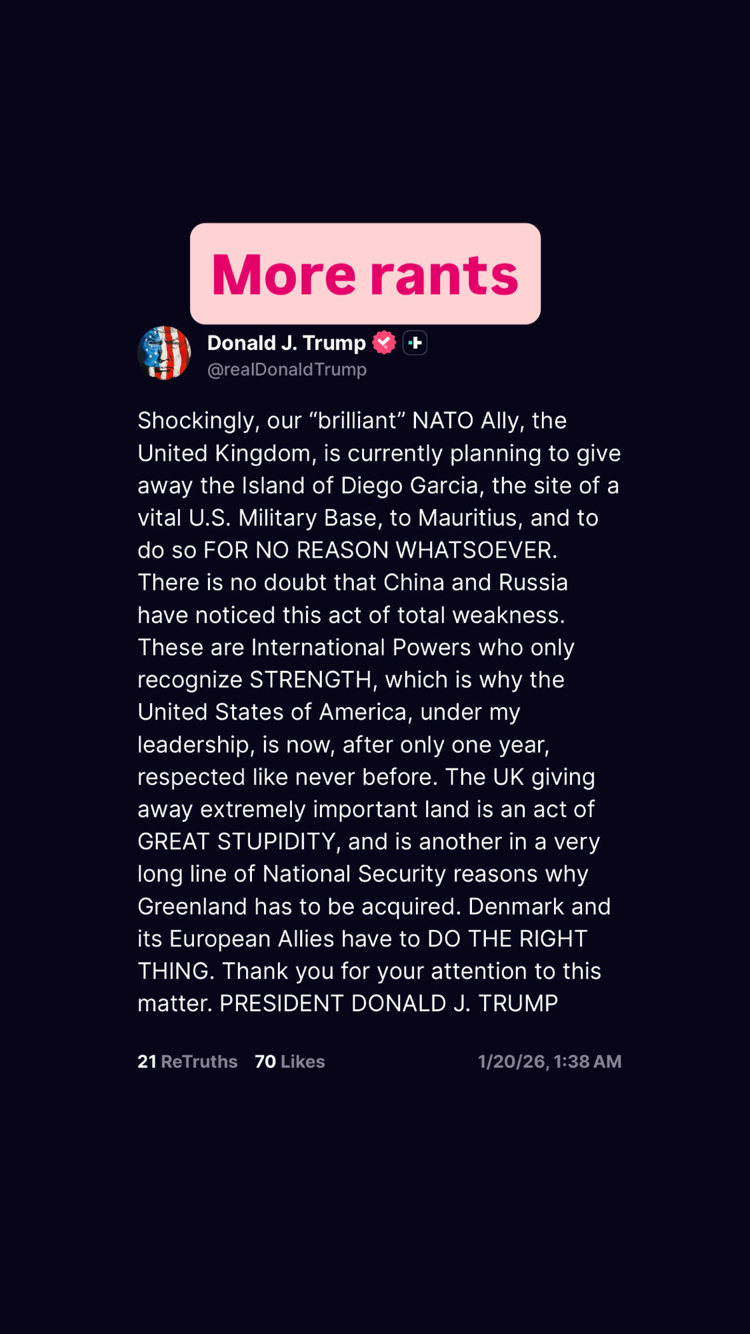This screenshot has height=1334, width=750.
Task: Open the flag-painted profile avatar
Action: coord(164,353)
